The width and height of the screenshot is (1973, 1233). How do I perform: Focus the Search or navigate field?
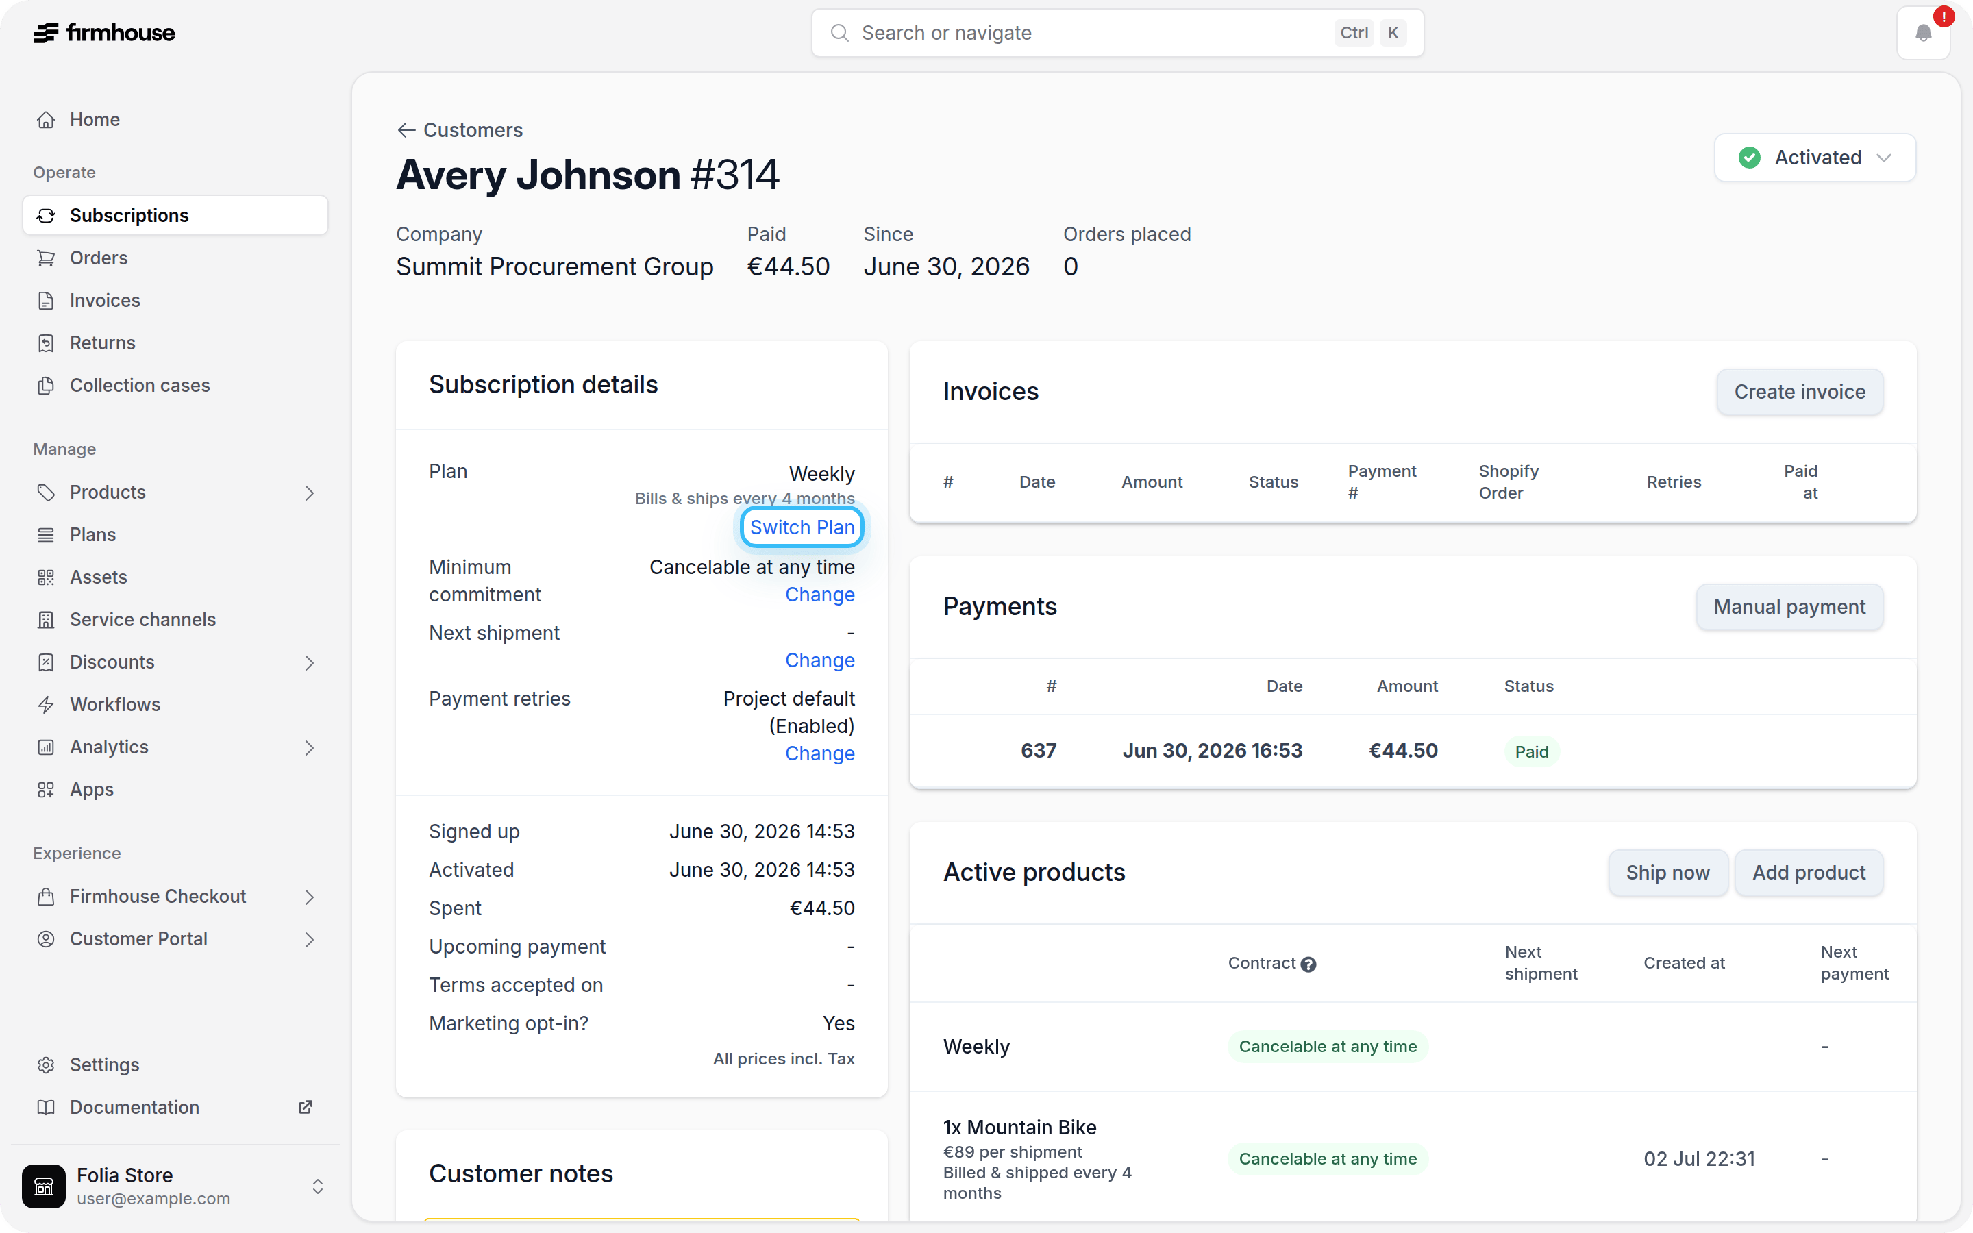[x=1117, y=33]
